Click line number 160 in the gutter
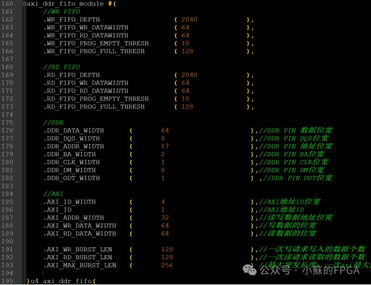Screen dimensions: 371x285 [8, 4]
